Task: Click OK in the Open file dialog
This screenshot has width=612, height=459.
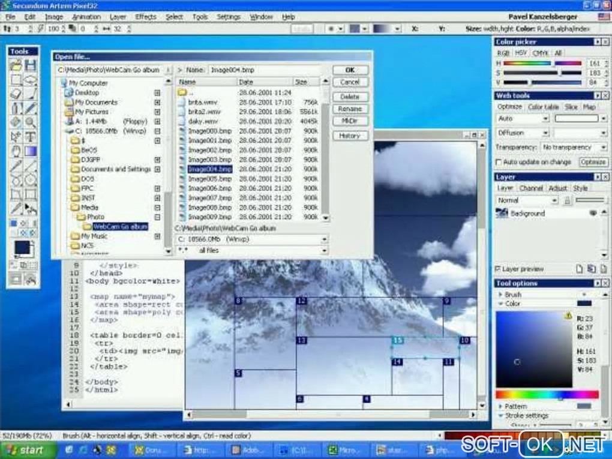Action: coord(350,70)
